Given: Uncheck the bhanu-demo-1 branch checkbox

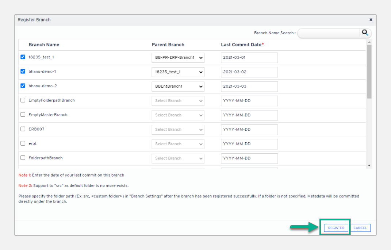Looking at the screenshot, I should click(23, 72).
